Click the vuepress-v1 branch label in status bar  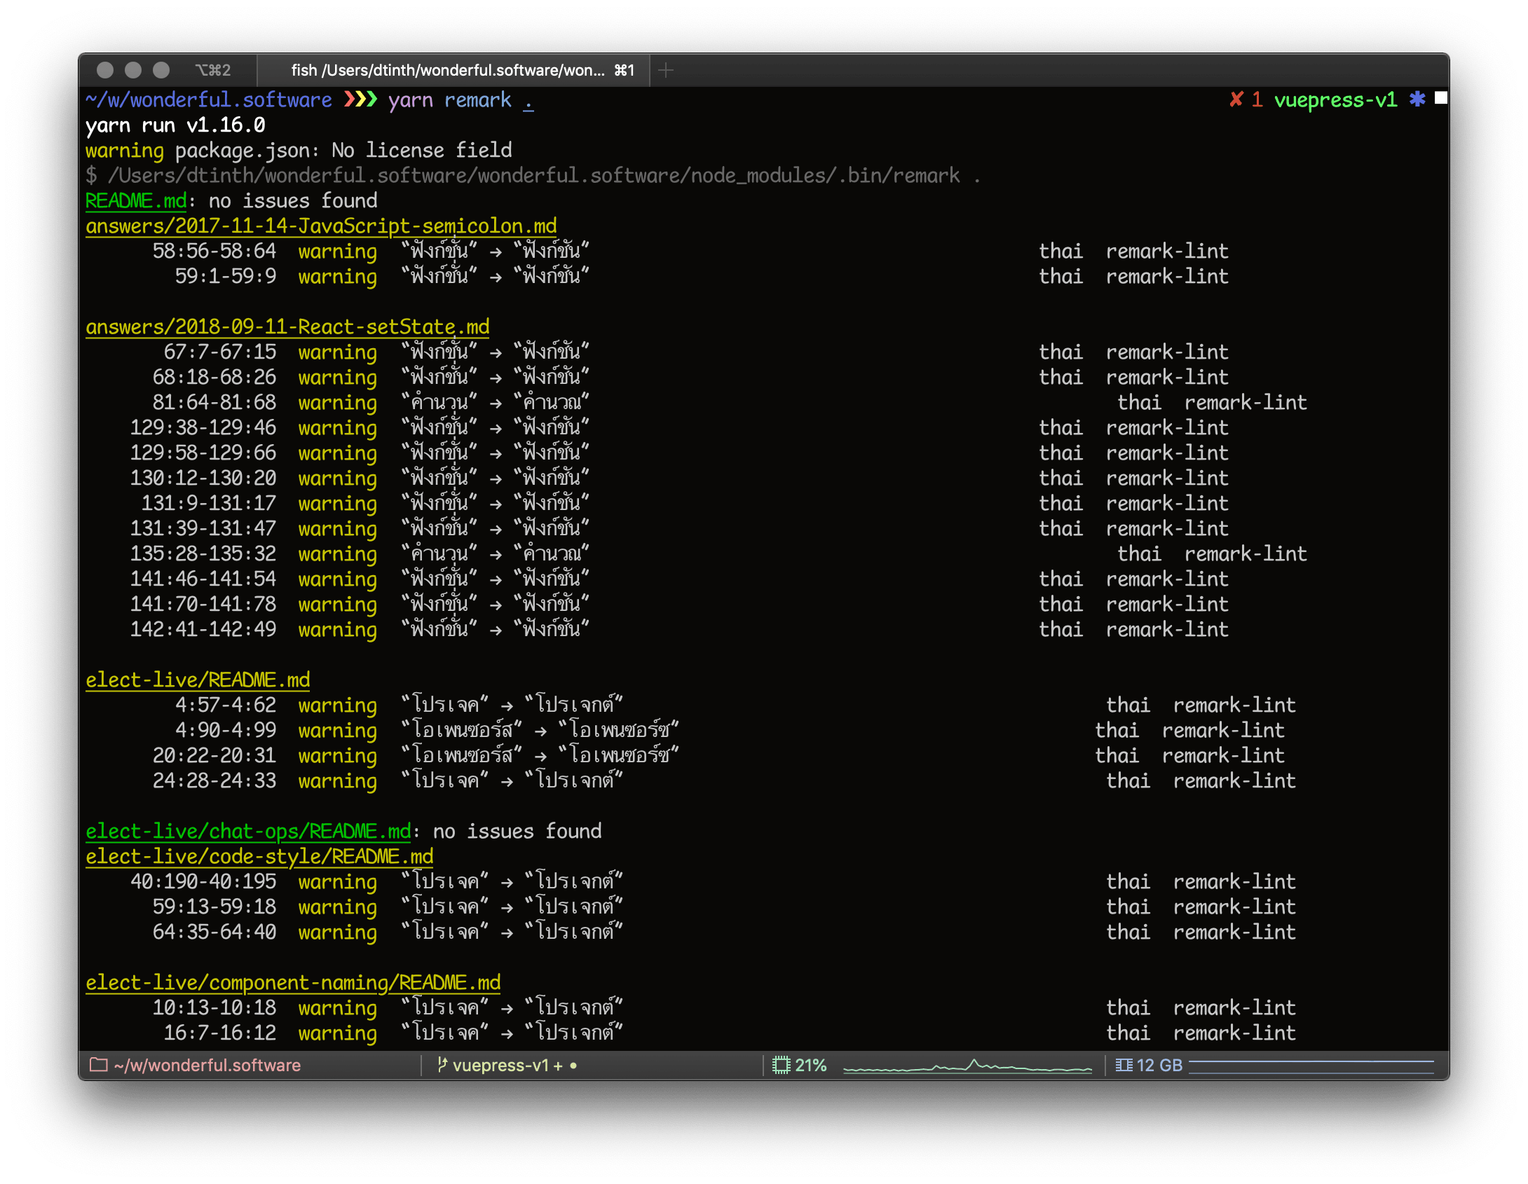500,1065
